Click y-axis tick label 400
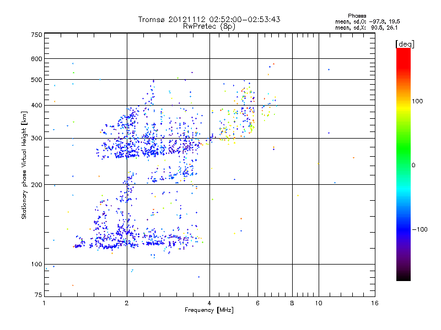 (x=36, y=106)
